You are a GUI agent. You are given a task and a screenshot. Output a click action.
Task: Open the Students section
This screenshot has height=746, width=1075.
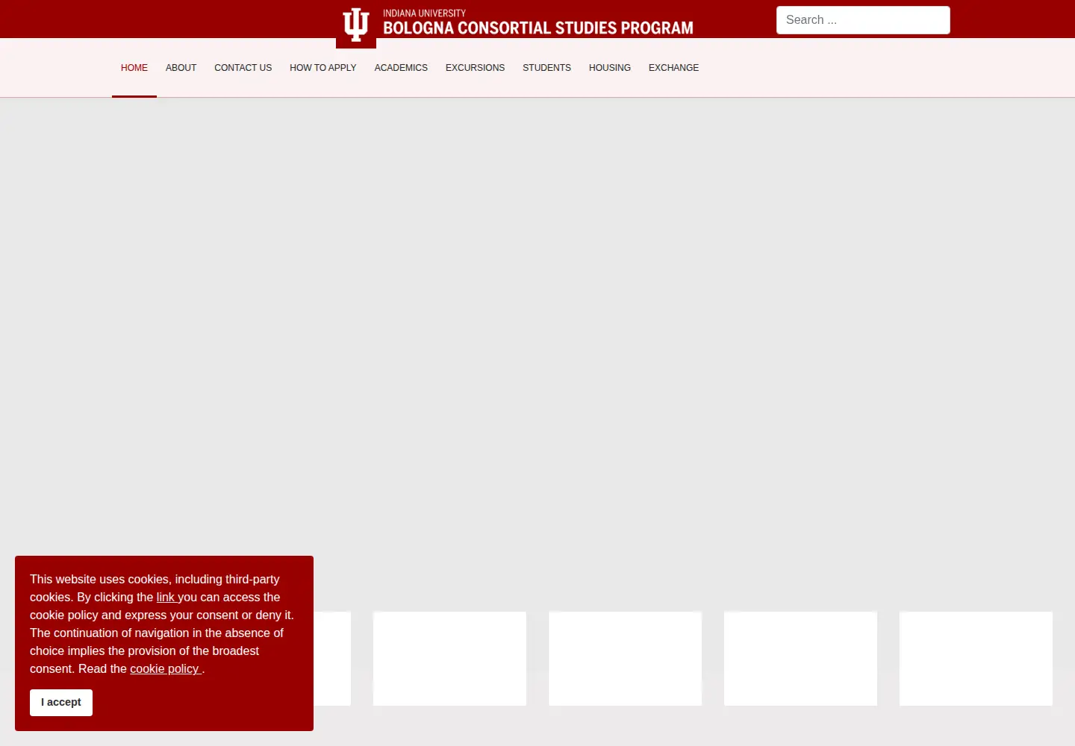coord(546,68)
